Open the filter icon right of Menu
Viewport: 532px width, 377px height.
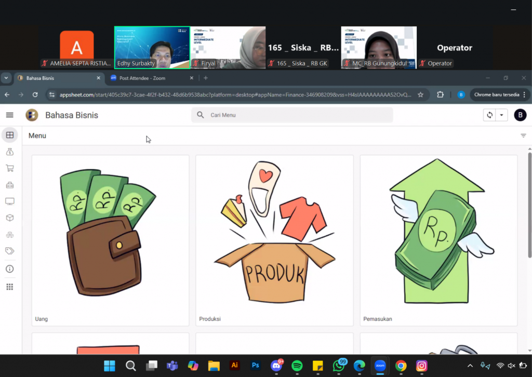523,136
